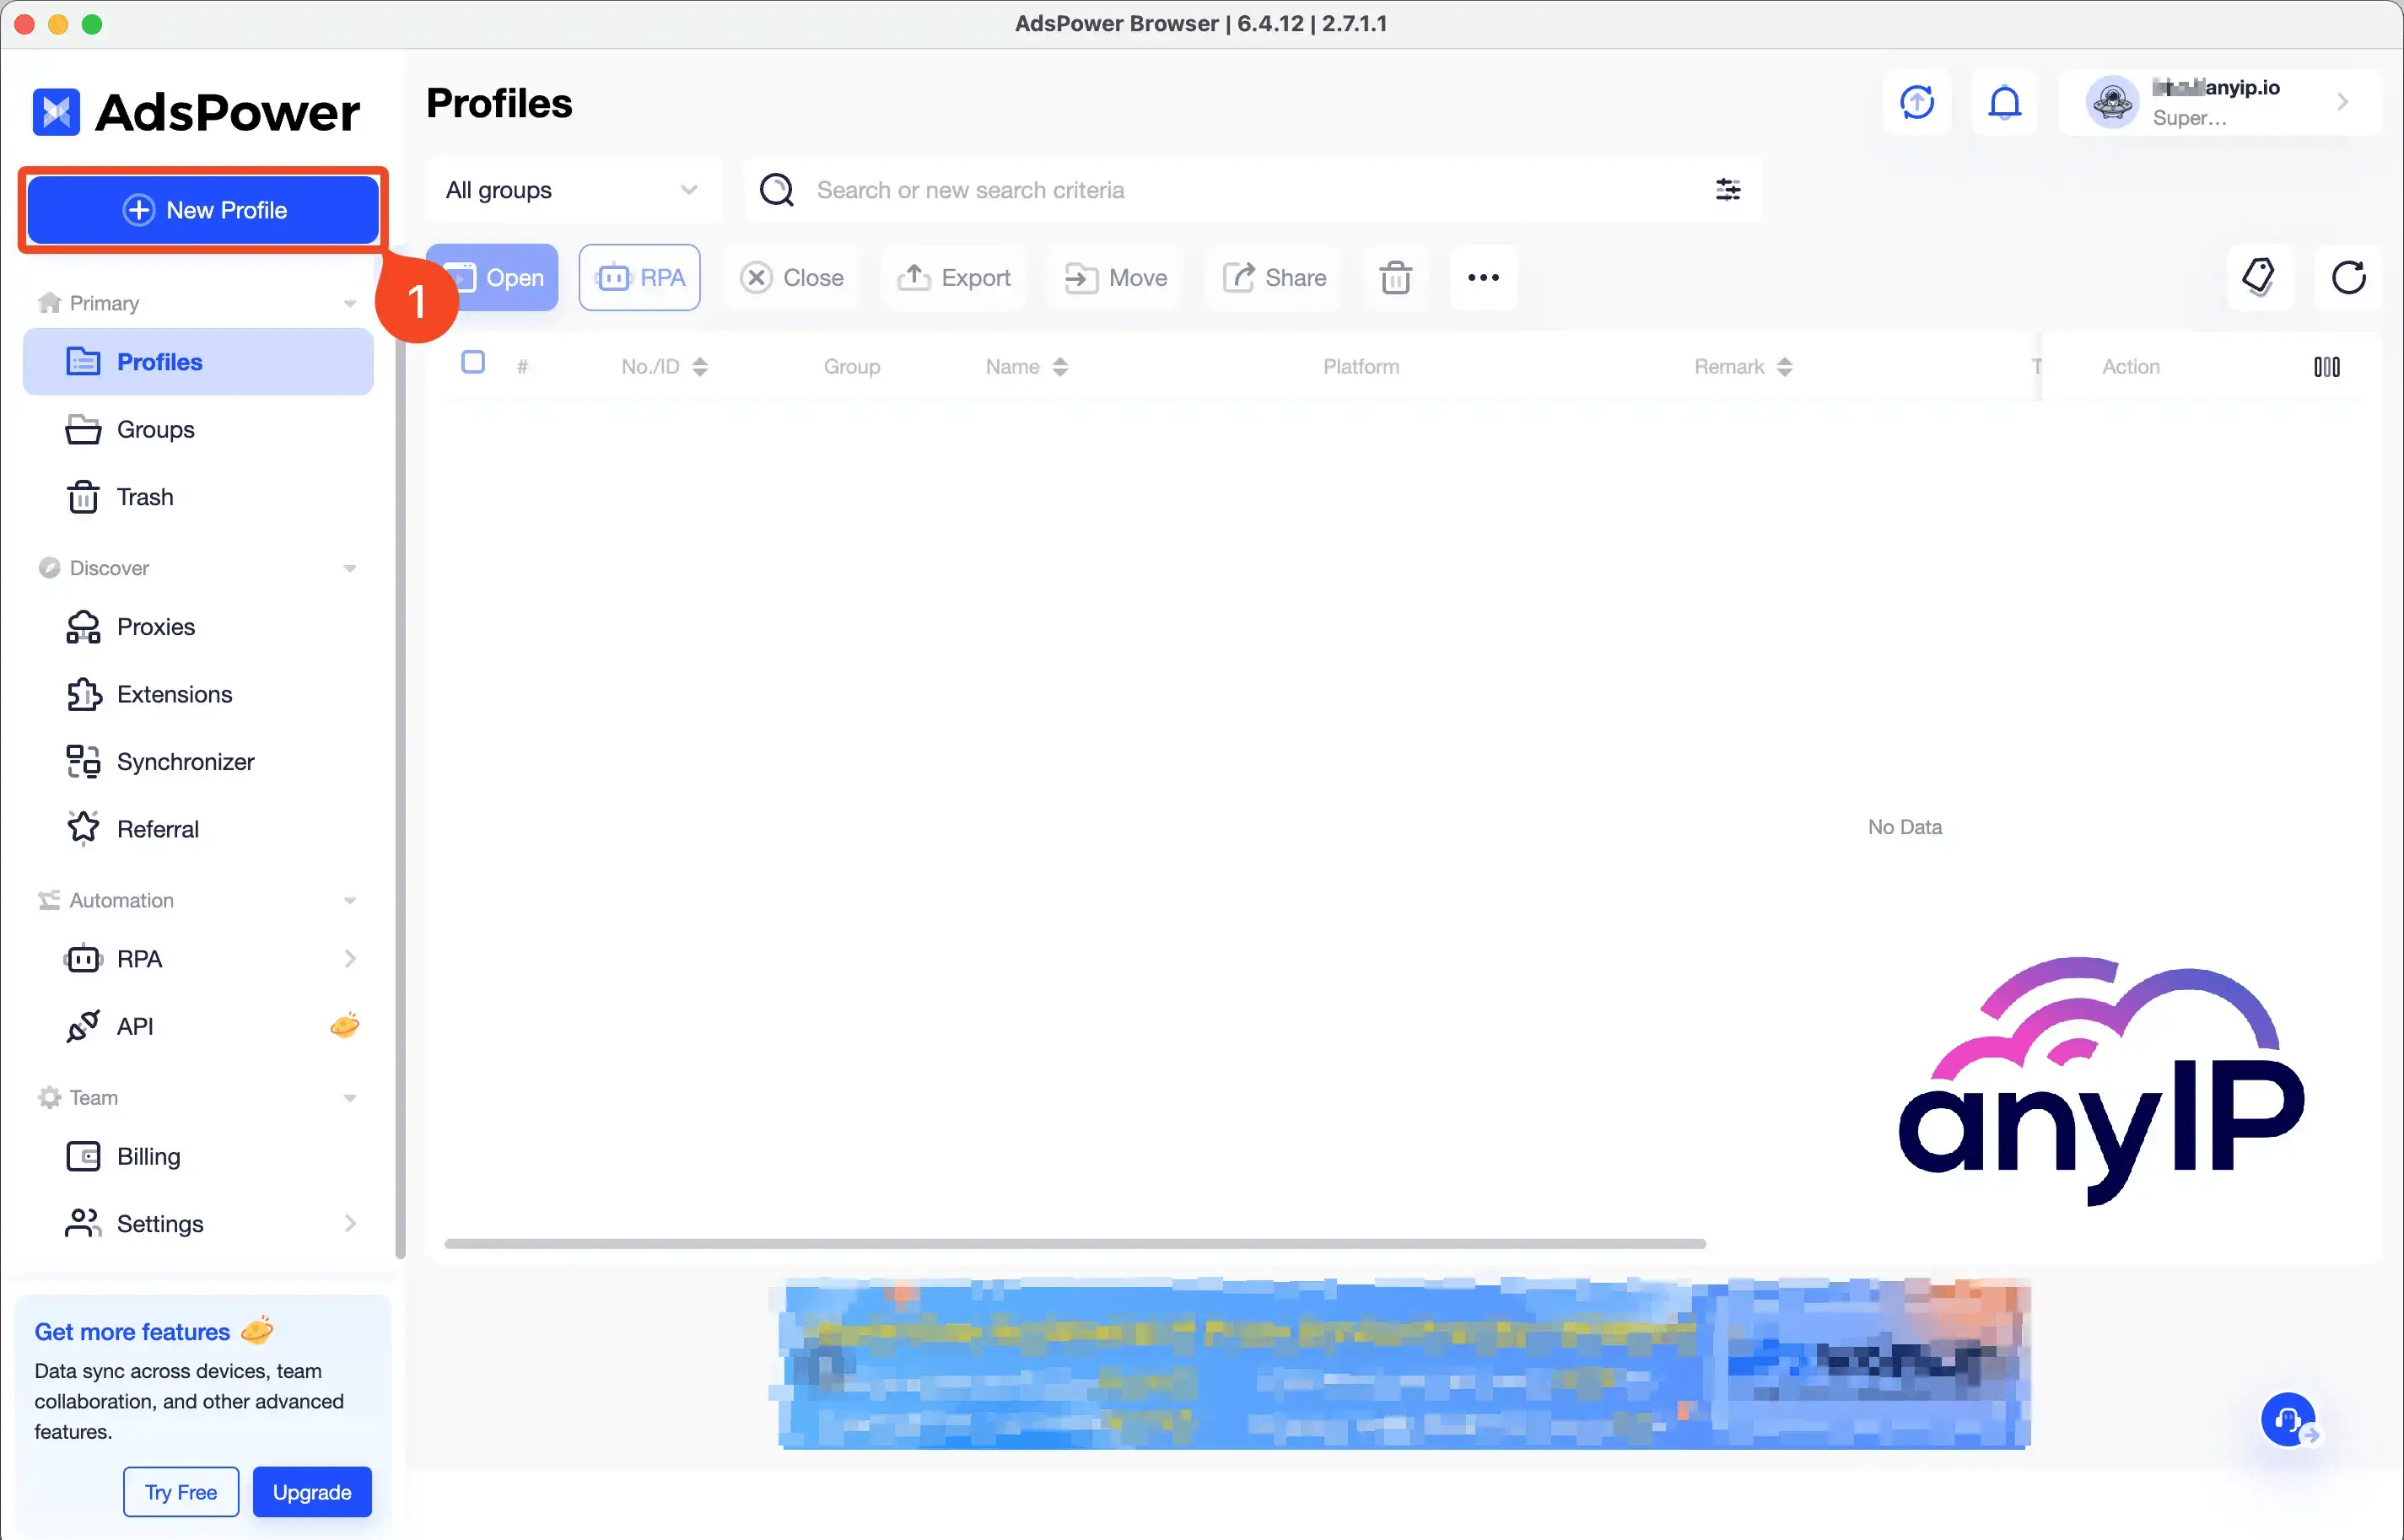Click the Upgrade plan button
This screenshot has width=2404, height=1540.
[310, 1493]
